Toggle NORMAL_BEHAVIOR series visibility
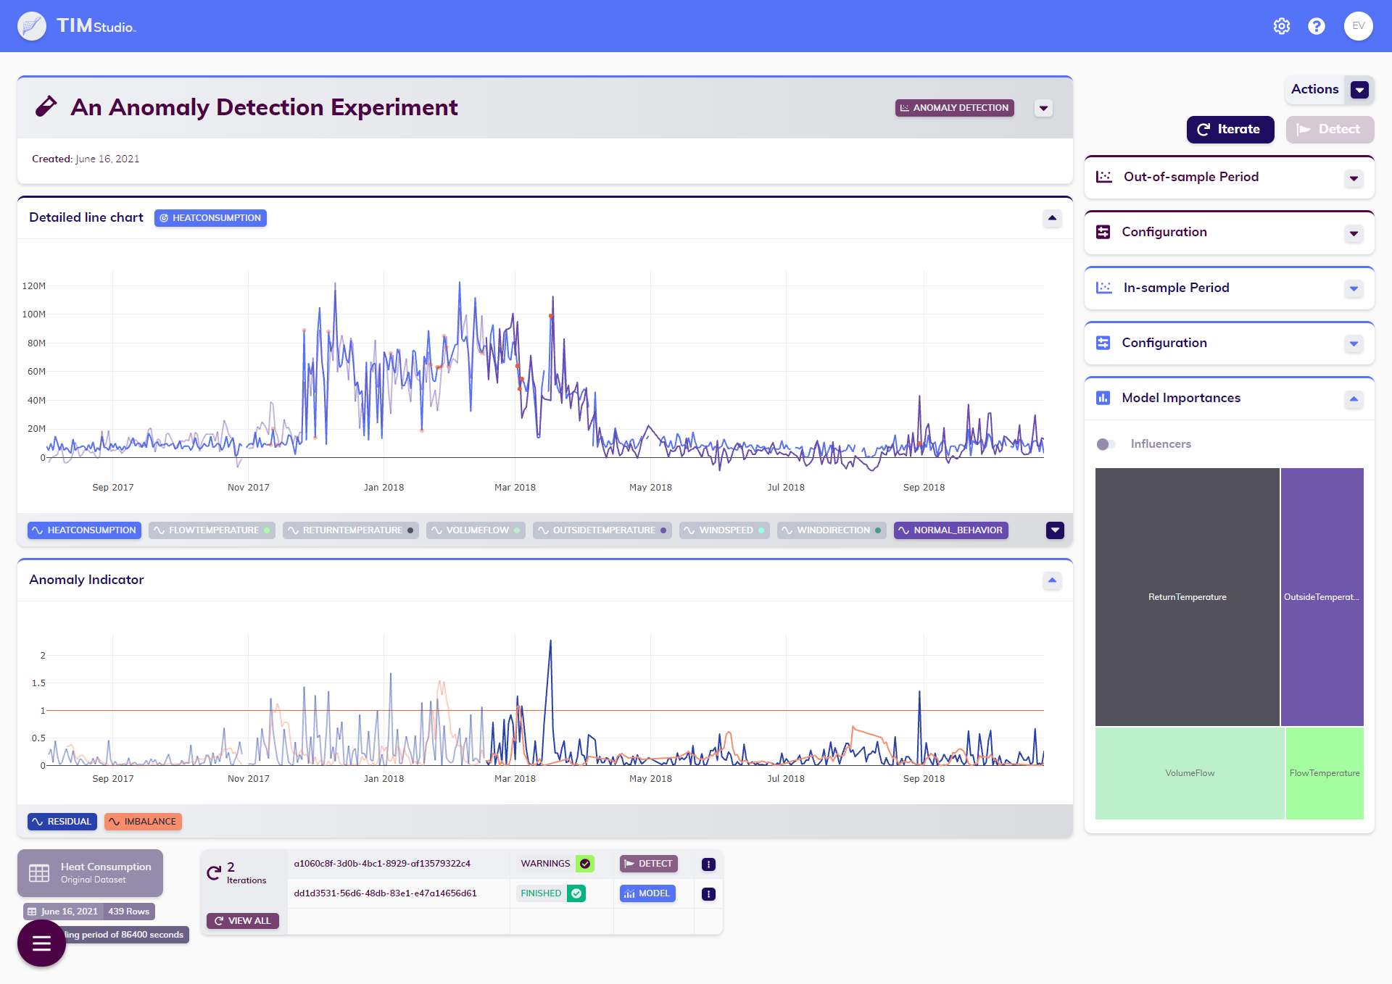The image size is (1392, 984). pos(950,530)
